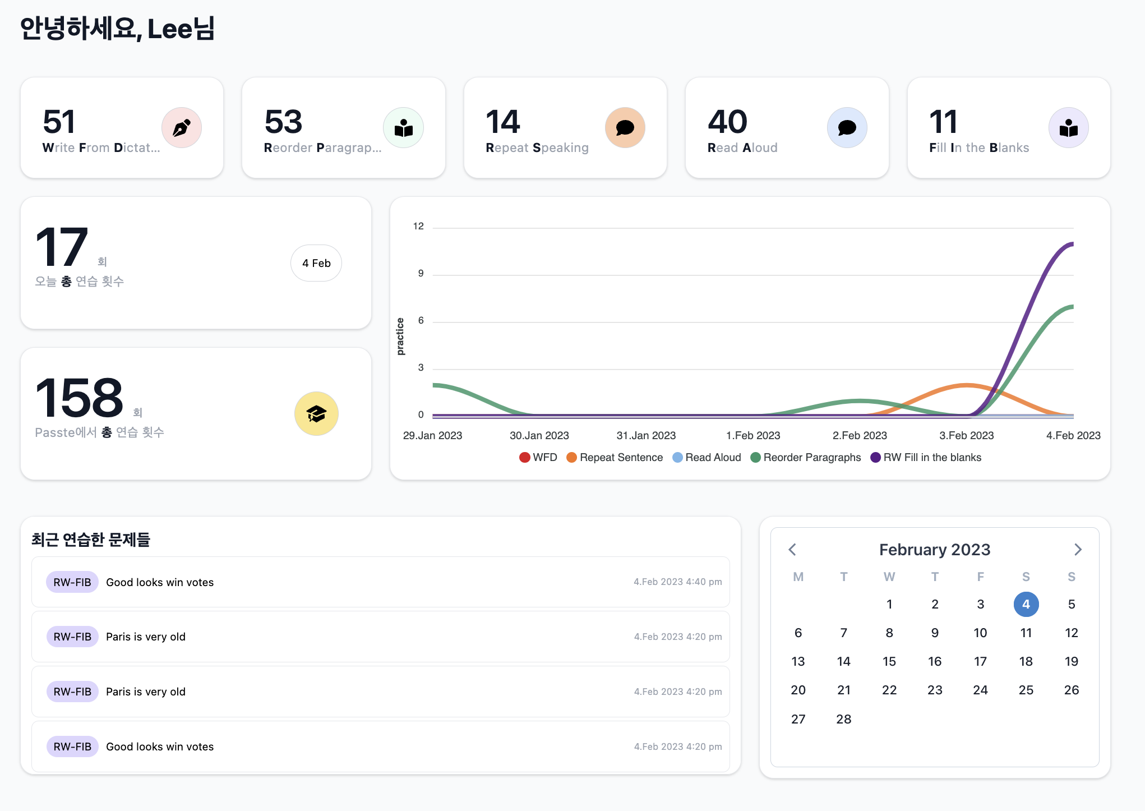Go to next month in calendar
Screen dimensions: 1145x811
point(1077,550)
